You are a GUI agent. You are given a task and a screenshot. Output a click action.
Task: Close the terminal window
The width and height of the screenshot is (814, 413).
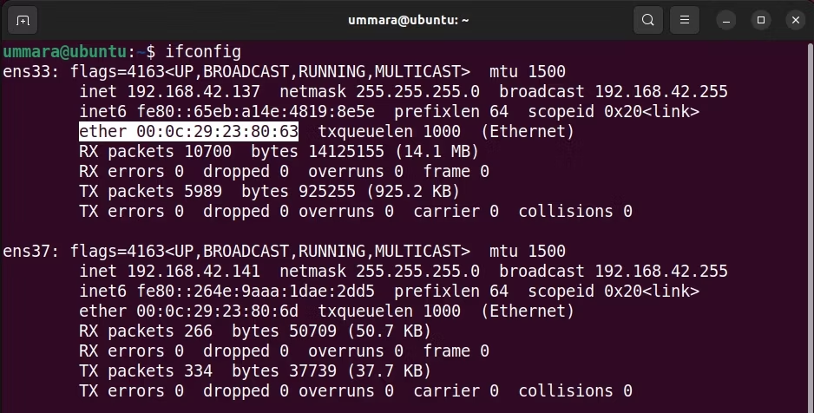[x=795, y=20]
